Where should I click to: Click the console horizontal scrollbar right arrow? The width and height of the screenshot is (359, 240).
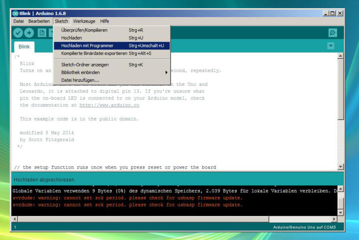click(x=334, y=219)
